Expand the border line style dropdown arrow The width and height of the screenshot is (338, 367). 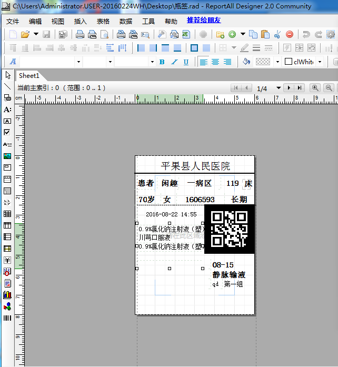click(x=234, y=48)
